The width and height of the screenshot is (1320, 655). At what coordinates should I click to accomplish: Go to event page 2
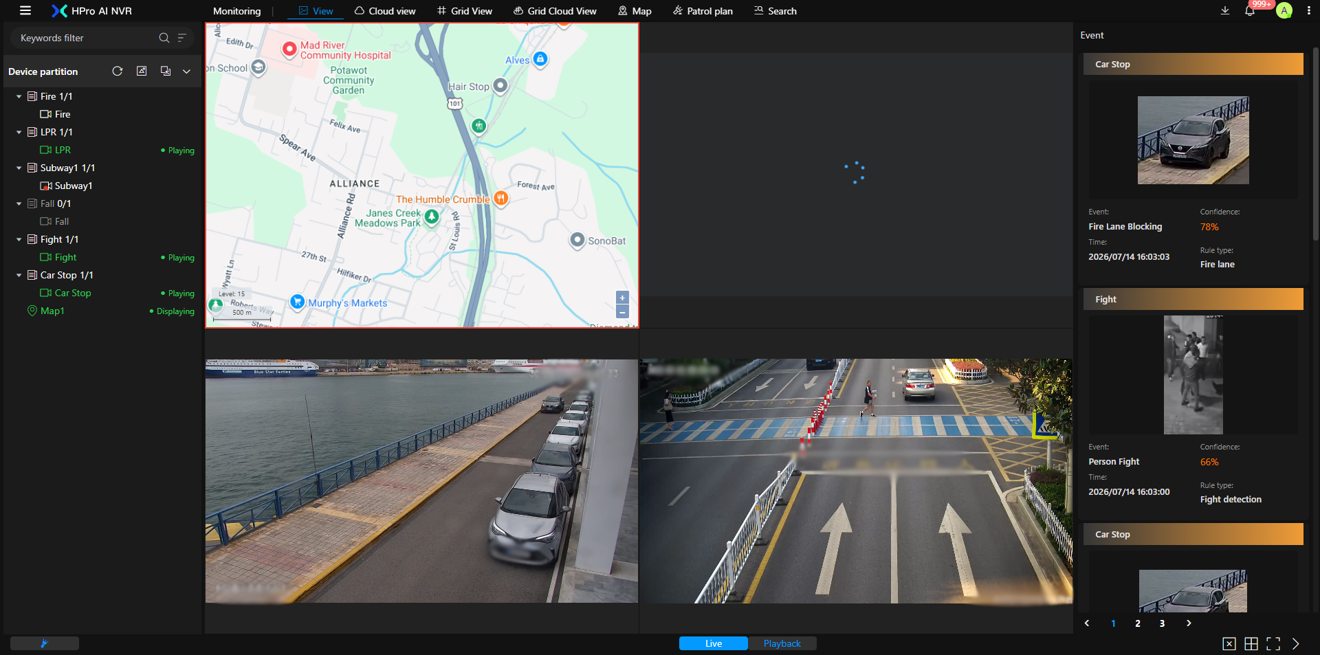pyautogui.click(x=1138, y=623)
